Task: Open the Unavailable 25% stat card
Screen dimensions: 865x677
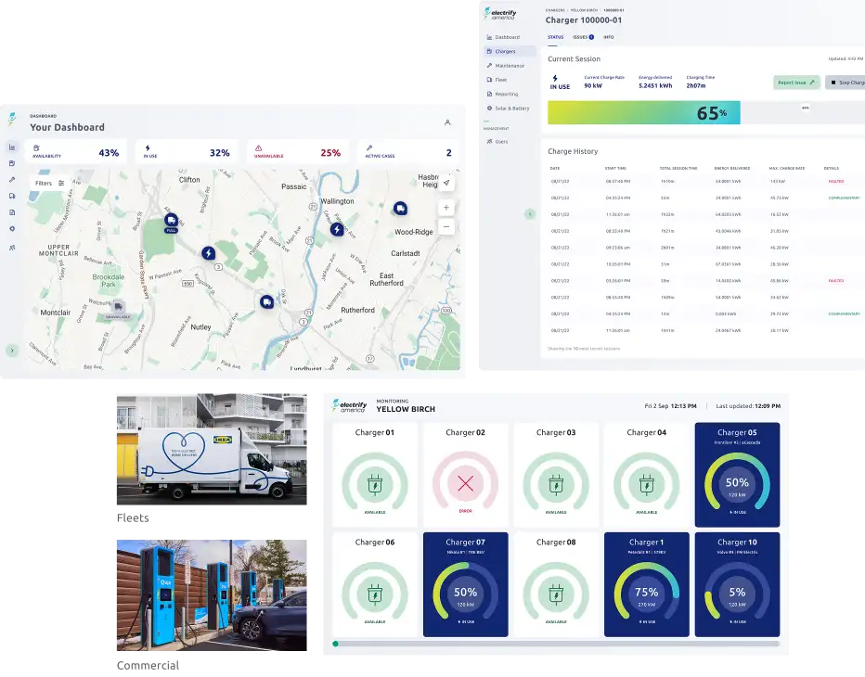Action: click(298, 152)
